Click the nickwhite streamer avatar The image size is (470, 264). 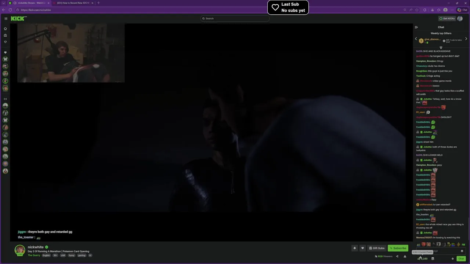click(x=20, y=250)
